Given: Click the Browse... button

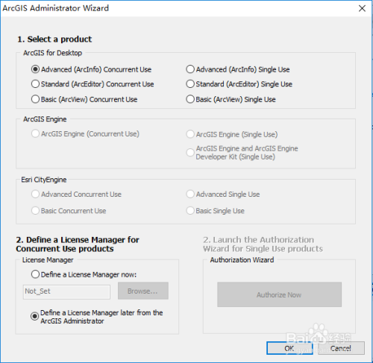Looking at the screenshot, I should pyautogui.click(x=143, y=291).
